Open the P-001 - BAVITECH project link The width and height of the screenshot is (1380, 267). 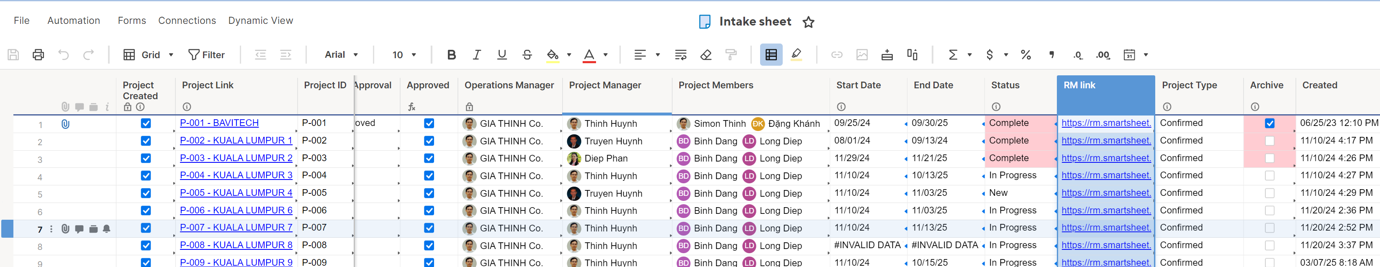pos(219,123)
